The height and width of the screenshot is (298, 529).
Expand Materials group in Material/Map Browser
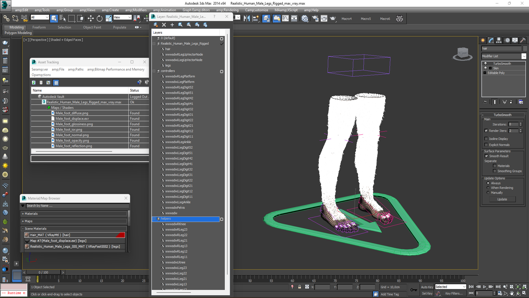tap(23, 214)
